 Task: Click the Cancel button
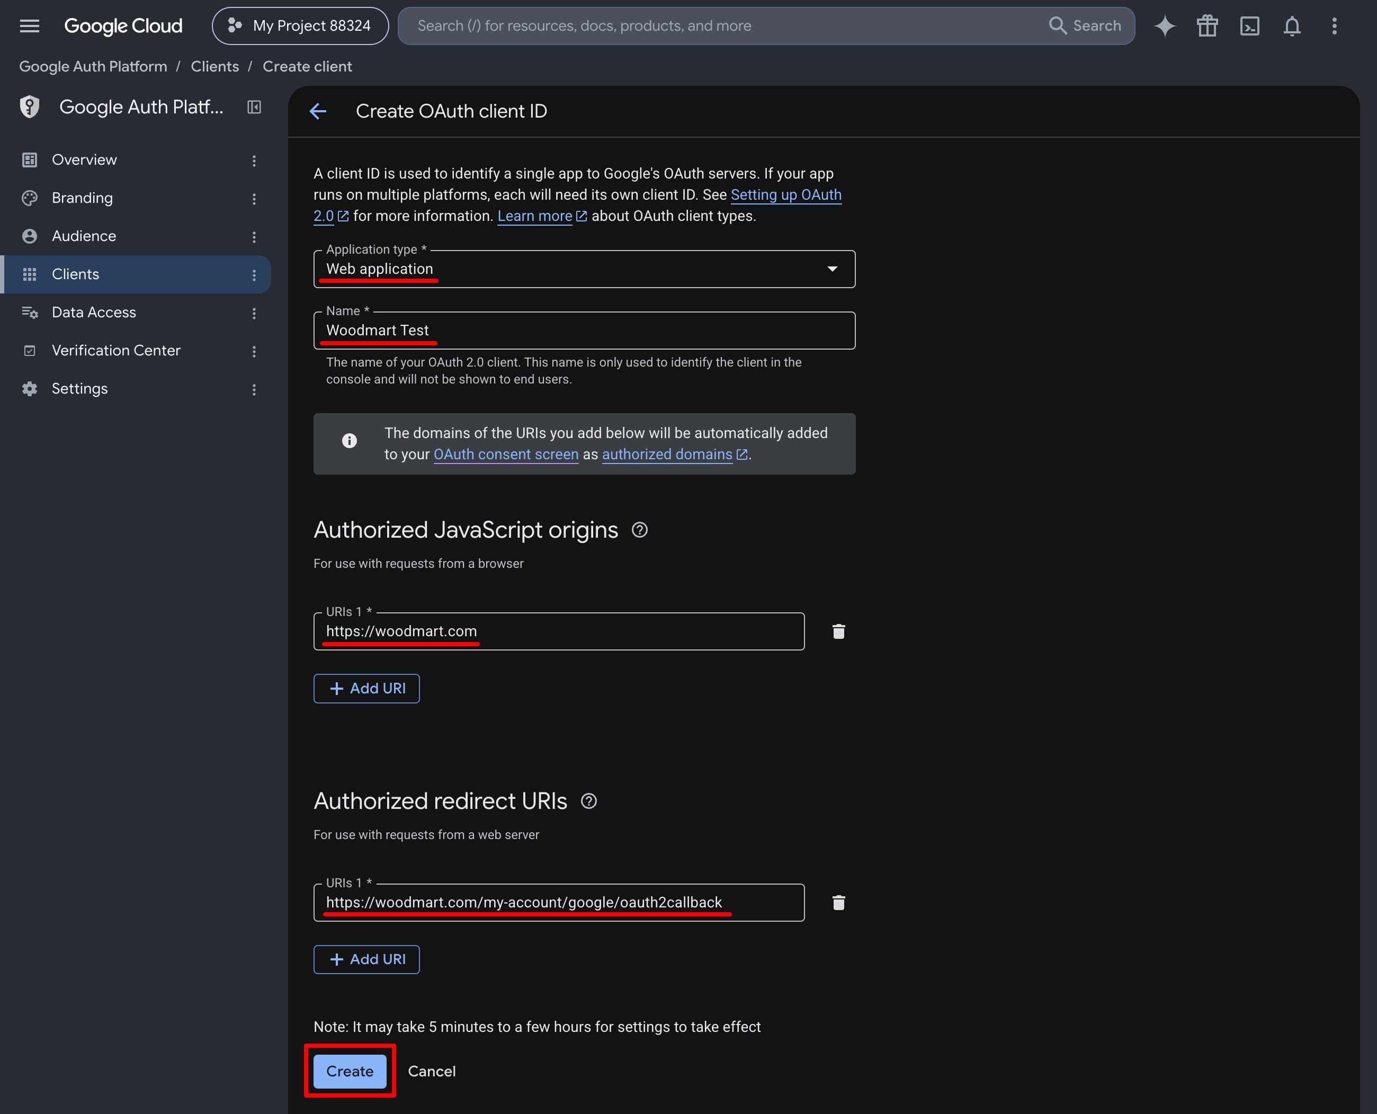pos(432,1071)
